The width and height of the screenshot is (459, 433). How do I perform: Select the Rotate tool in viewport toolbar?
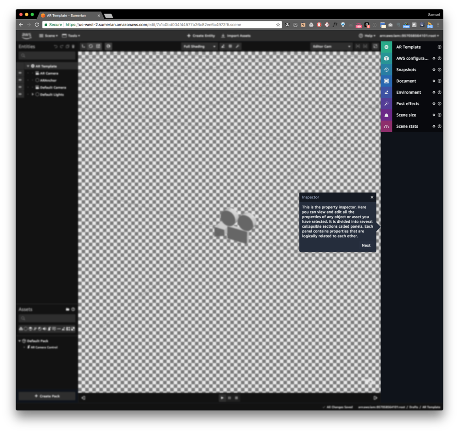coord(90,46)
